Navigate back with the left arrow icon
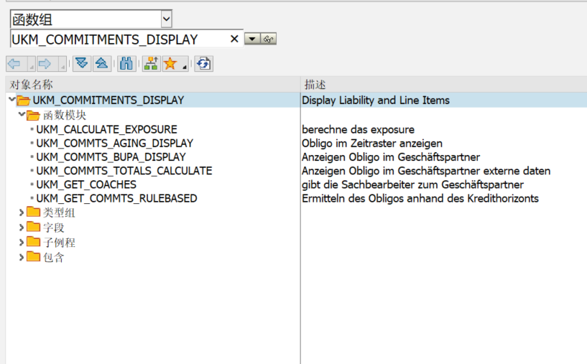Viewport: 587px width, 364px height. [16, 64]
